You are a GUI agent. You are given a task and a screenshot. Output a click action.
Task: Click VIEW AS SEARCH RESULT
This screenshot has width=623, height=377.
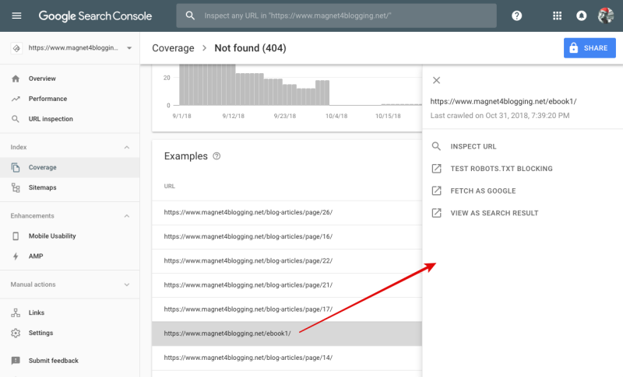[x=495, y=213]
